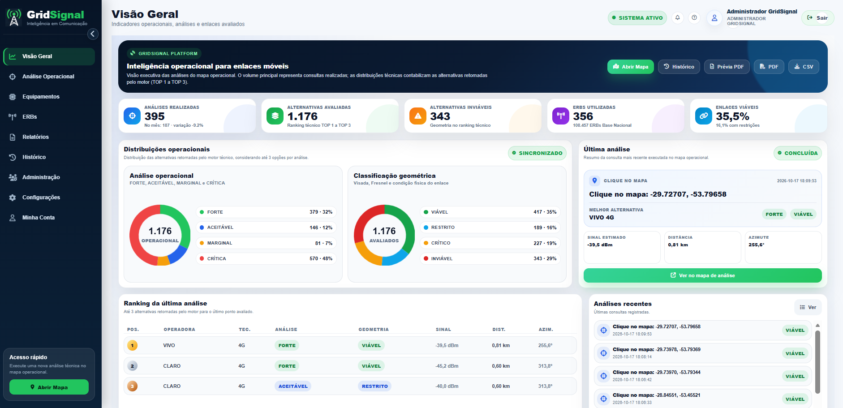Download data using the CSV button
The width and height of the screenshot is (843, 408).
click(804, 67)
